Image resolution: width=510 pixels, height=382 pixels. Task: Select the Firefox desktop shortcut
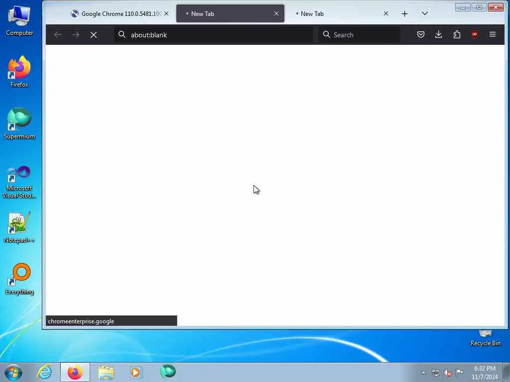(x=19, y=72)
